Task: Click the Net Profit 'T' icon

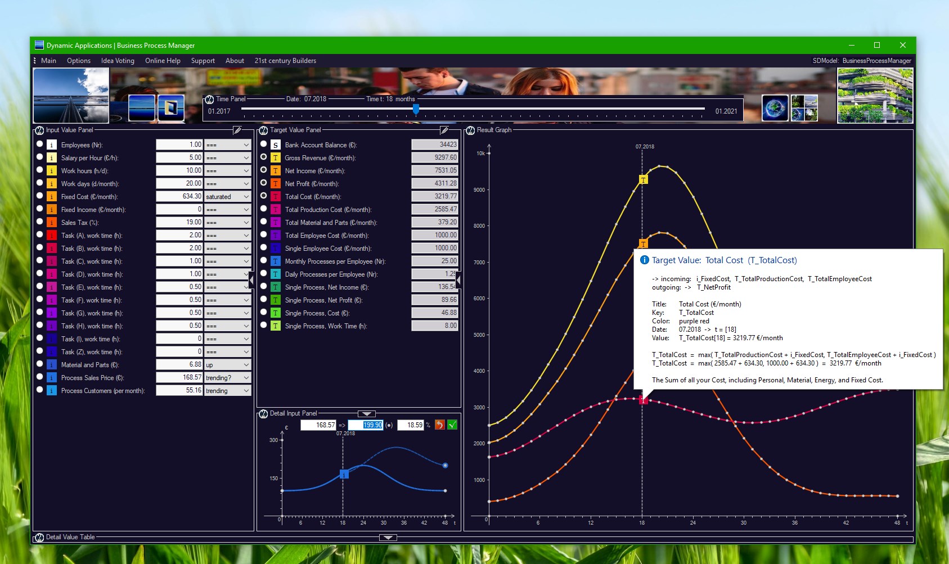Action: [276, 184]
